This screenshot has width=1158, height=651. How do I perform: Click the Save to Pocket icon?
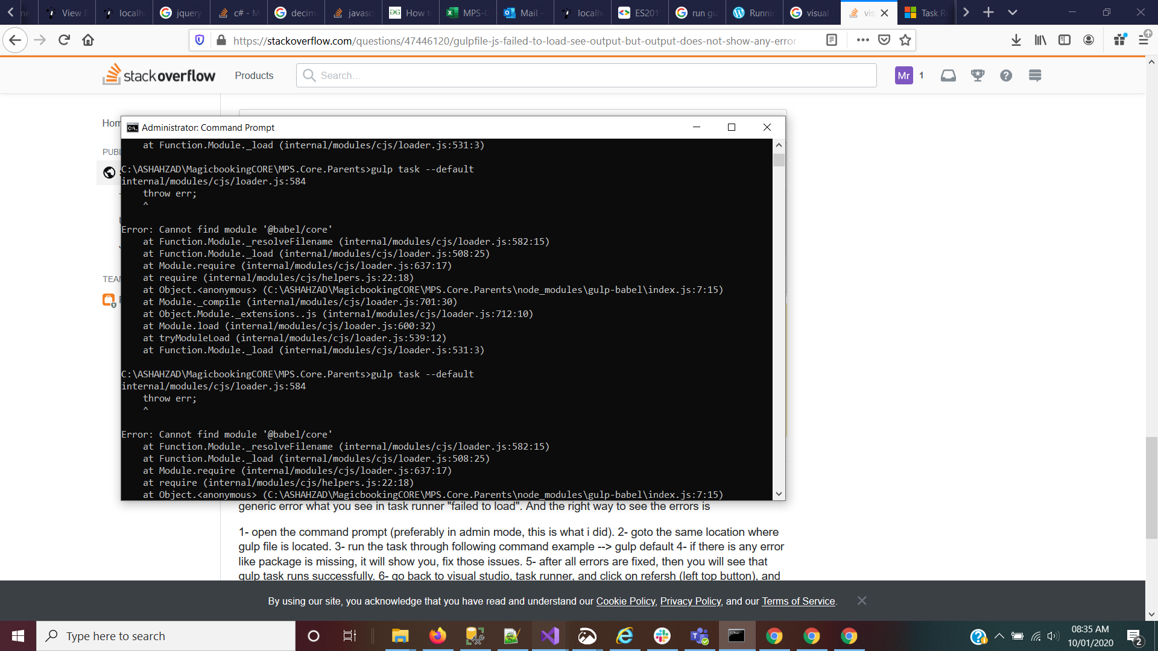click(884, 40)
